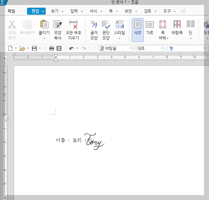Open the font name combo box
The height and width of the screenshot is (200, 209).
click(x=186, y=48)
